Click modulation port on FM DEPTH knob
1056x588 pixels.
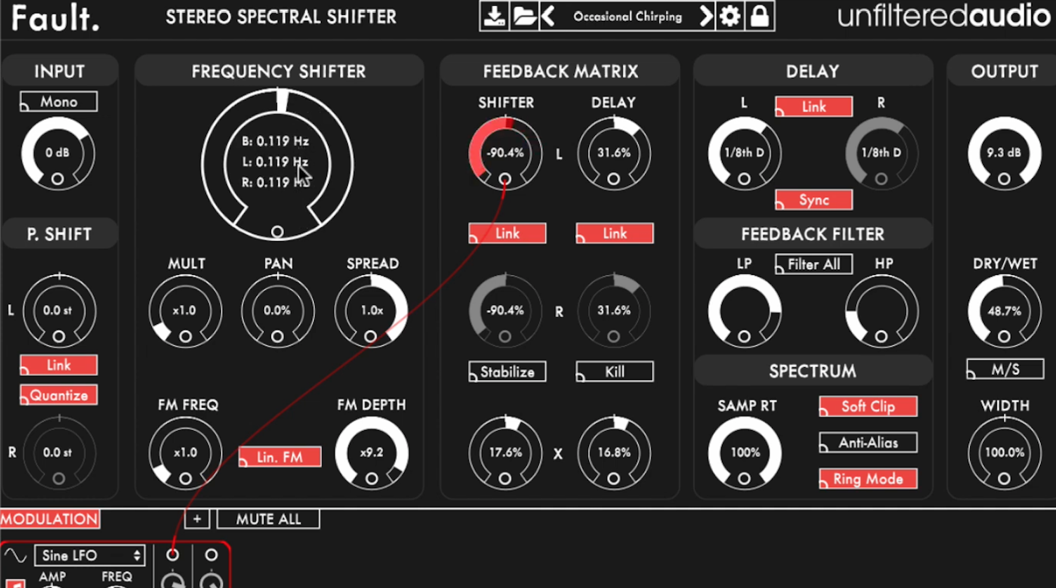tap(372, 479)
